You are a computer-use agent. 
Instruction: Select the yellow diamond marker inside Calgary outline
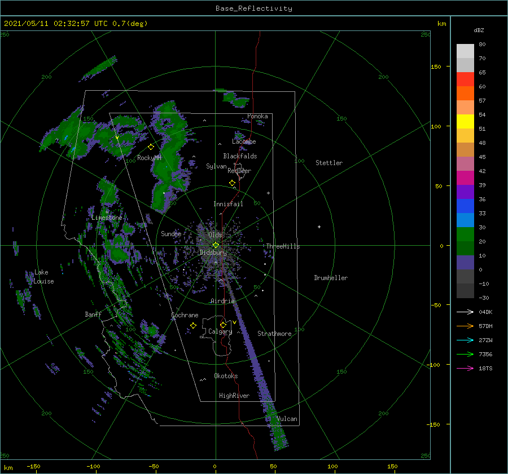pos(223,325)
